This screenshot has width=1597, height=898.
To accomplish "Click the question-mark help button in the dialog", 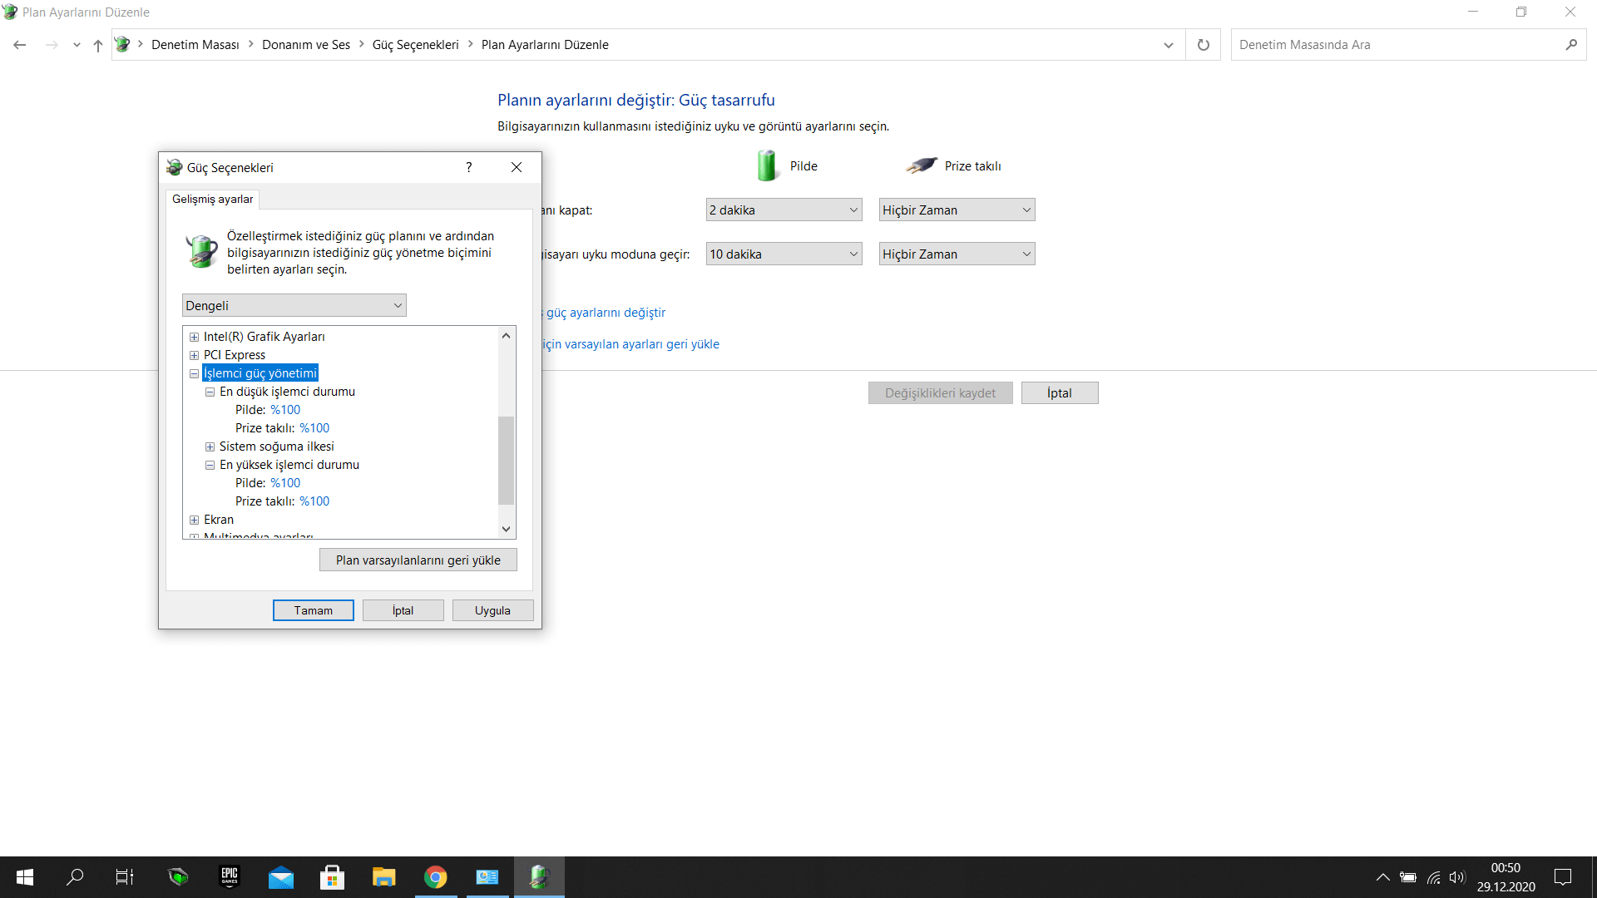I will coord(469,167).
